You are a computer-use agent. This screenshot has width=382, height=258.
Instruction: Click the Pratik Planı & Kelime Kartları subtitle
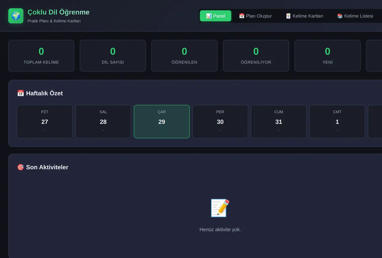54,21
